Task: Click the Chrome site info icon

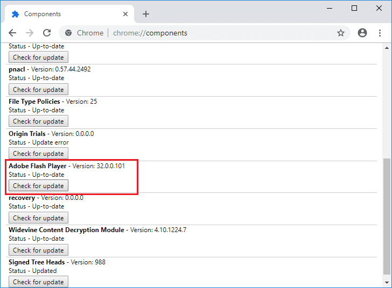Action: point(68,33)
